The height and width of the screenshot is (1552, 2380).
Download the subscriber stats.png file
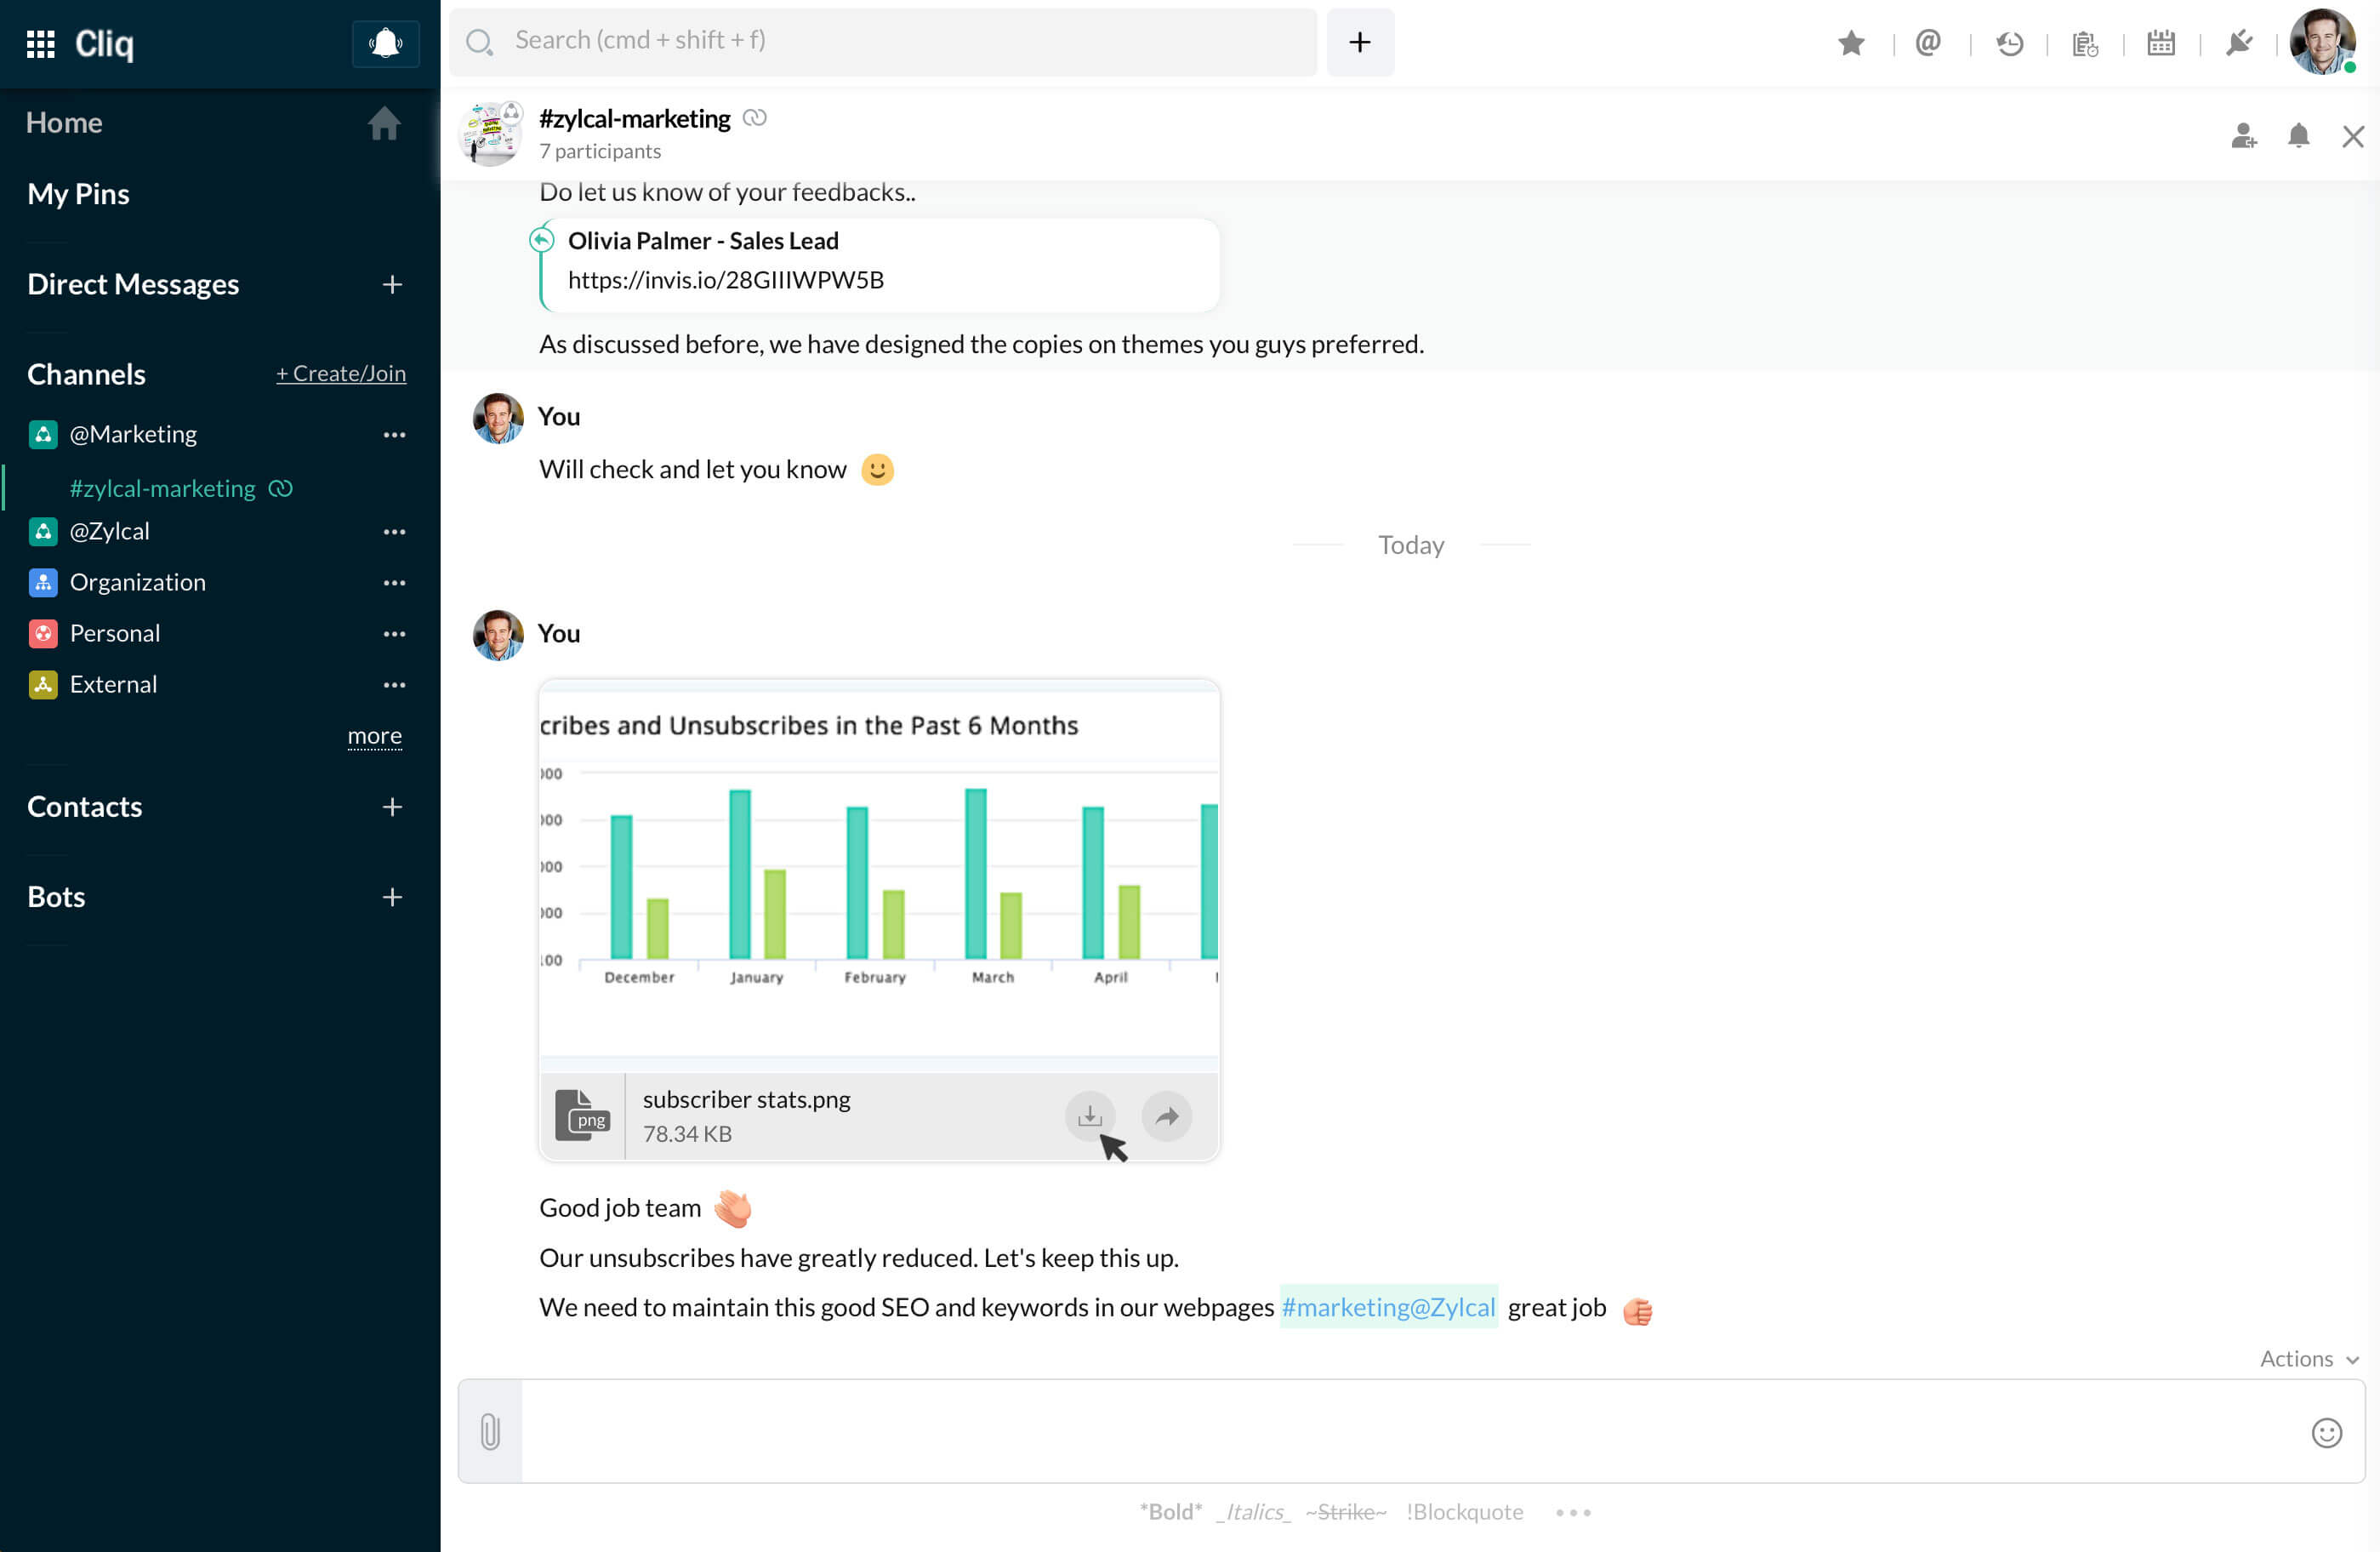coord(1089,1115)
